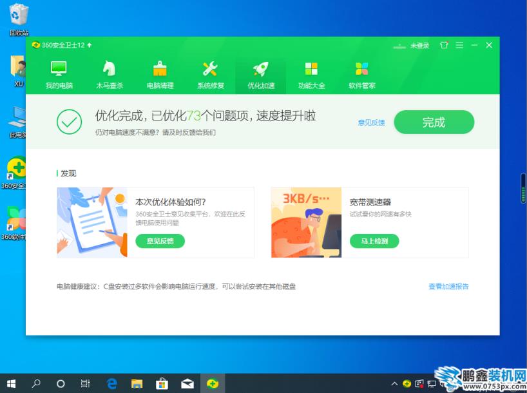
Task: Click the 360安全卫士 taskbar button
Action: click(213, 383)
